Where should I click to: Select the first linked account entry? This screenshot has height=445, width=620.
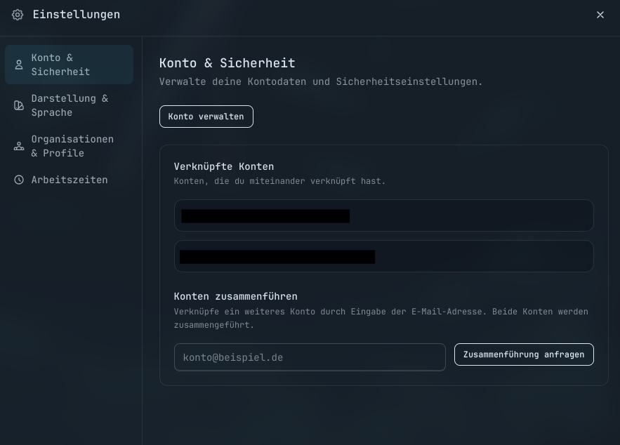[383, 215]
